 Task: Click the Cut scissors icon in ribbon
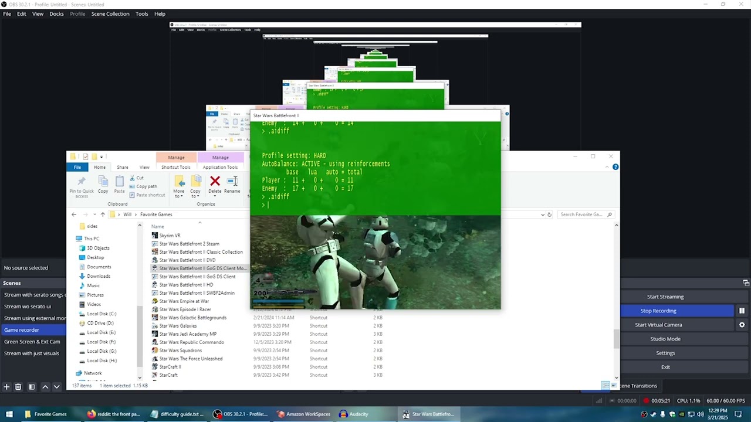click(132, 178)
